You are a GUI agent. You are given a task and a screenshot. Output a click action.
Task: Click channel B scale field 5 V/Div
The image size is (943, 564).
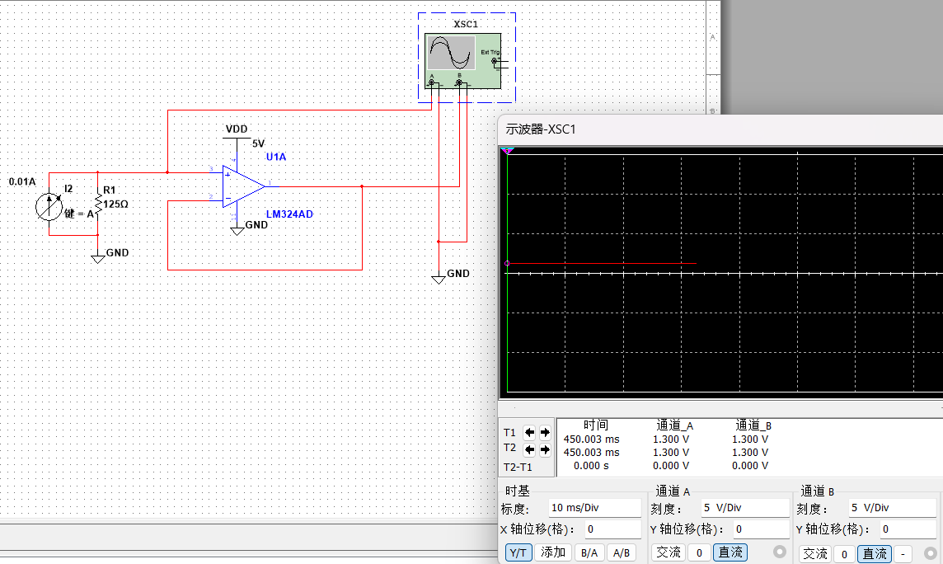click(892, 508)
